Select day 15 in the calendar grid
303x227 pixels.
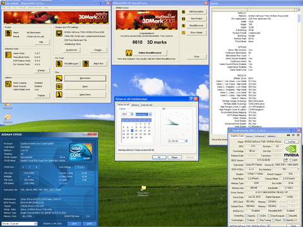(x=136, y=131)
